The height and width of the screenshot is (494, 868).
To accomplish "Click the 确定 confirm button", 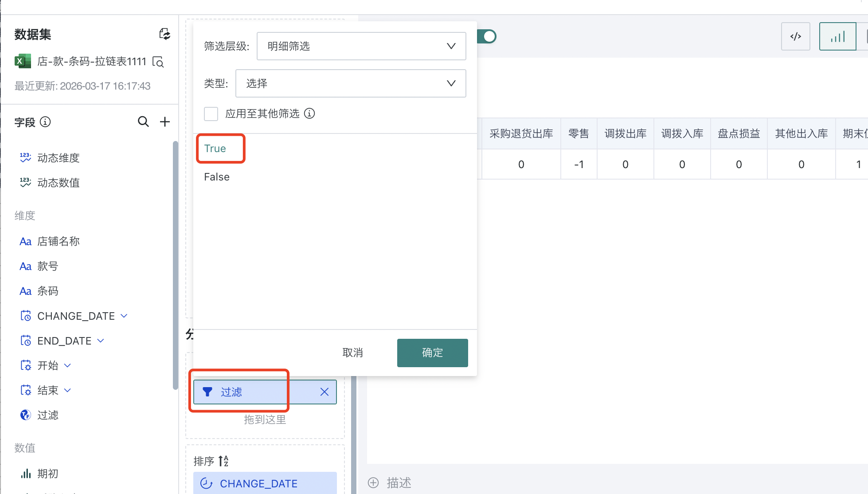I will click(x=432, y=353).
